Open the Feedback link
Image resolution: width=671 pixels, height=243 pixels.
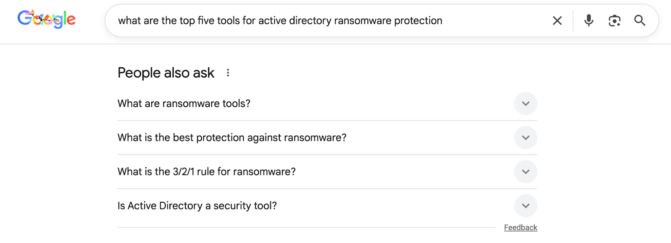(x=520, y=227)
